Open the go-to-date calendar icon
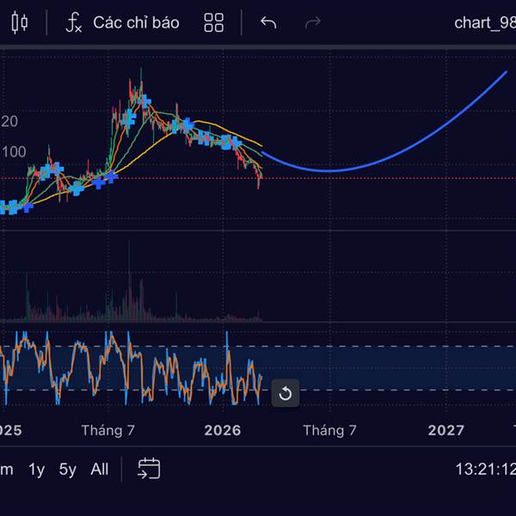The width and height of the screenshot is (516, 516). pyautogui.click(x=149, y=469)
